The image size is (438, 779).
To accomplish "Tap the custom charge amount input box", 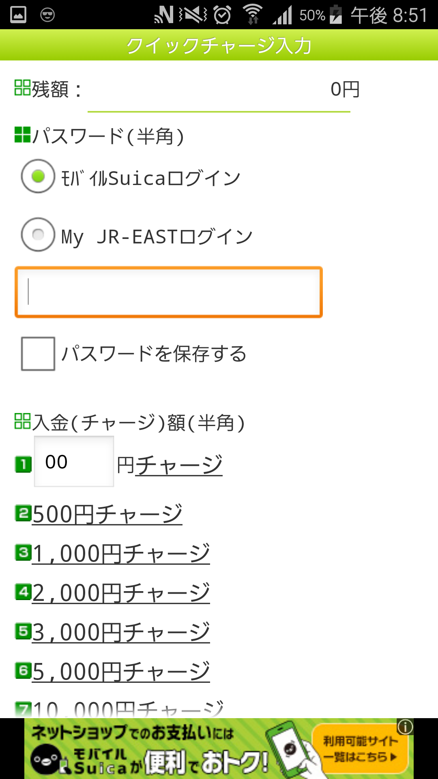I will click(x=74, y=462).
